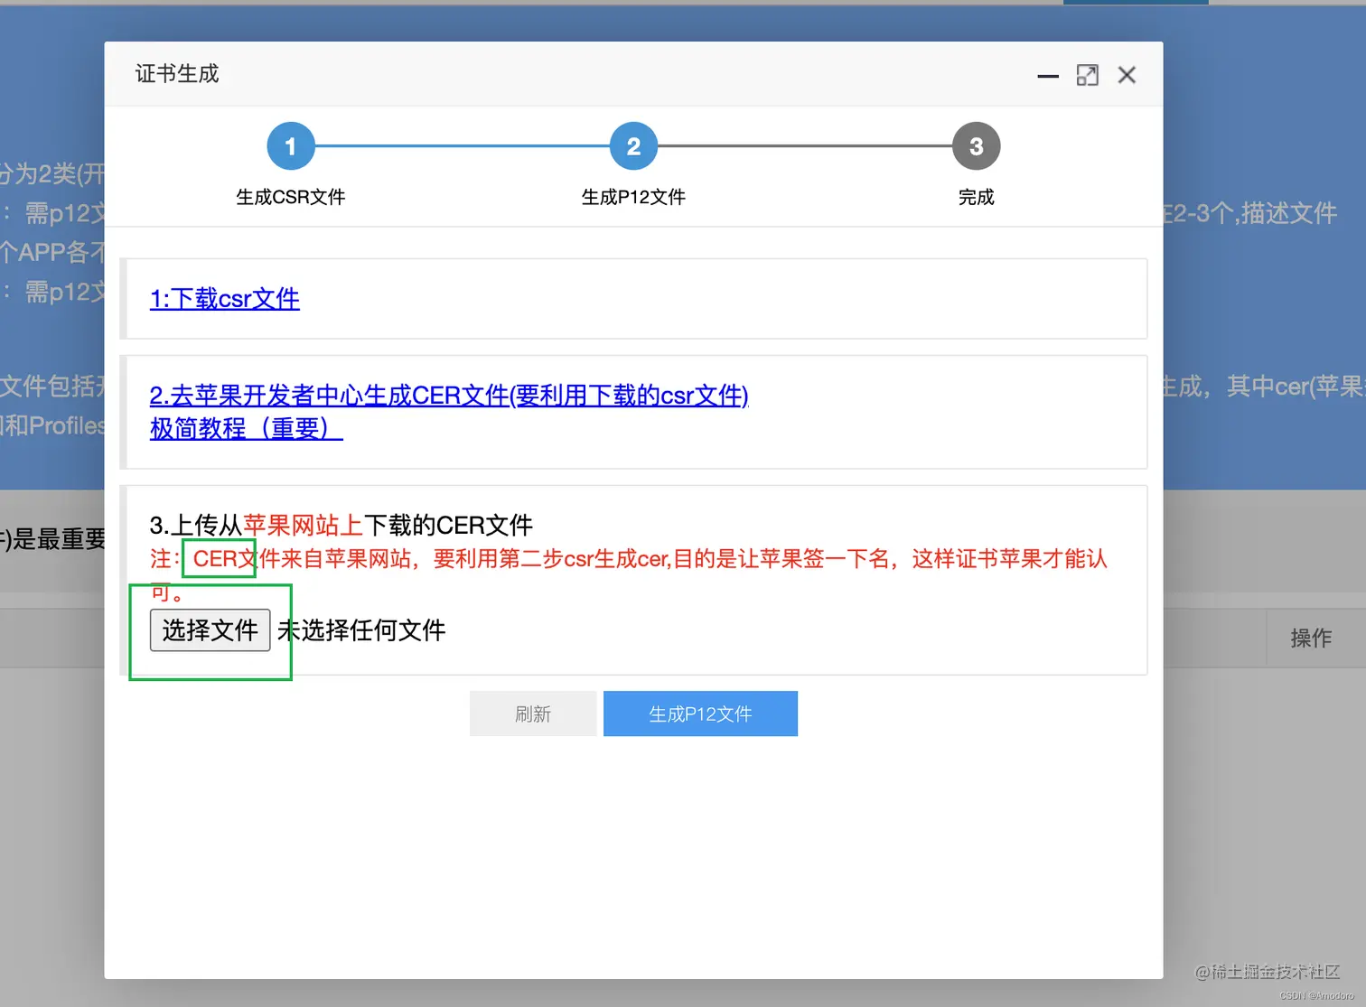This screenshot has height=1007, width=1366.
Task: Minimize the 证书生成 dialog
Action: coord(1047,77)
